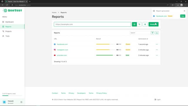Click the Projects sidebar icon
188x106 pixels.
point(3,31)
